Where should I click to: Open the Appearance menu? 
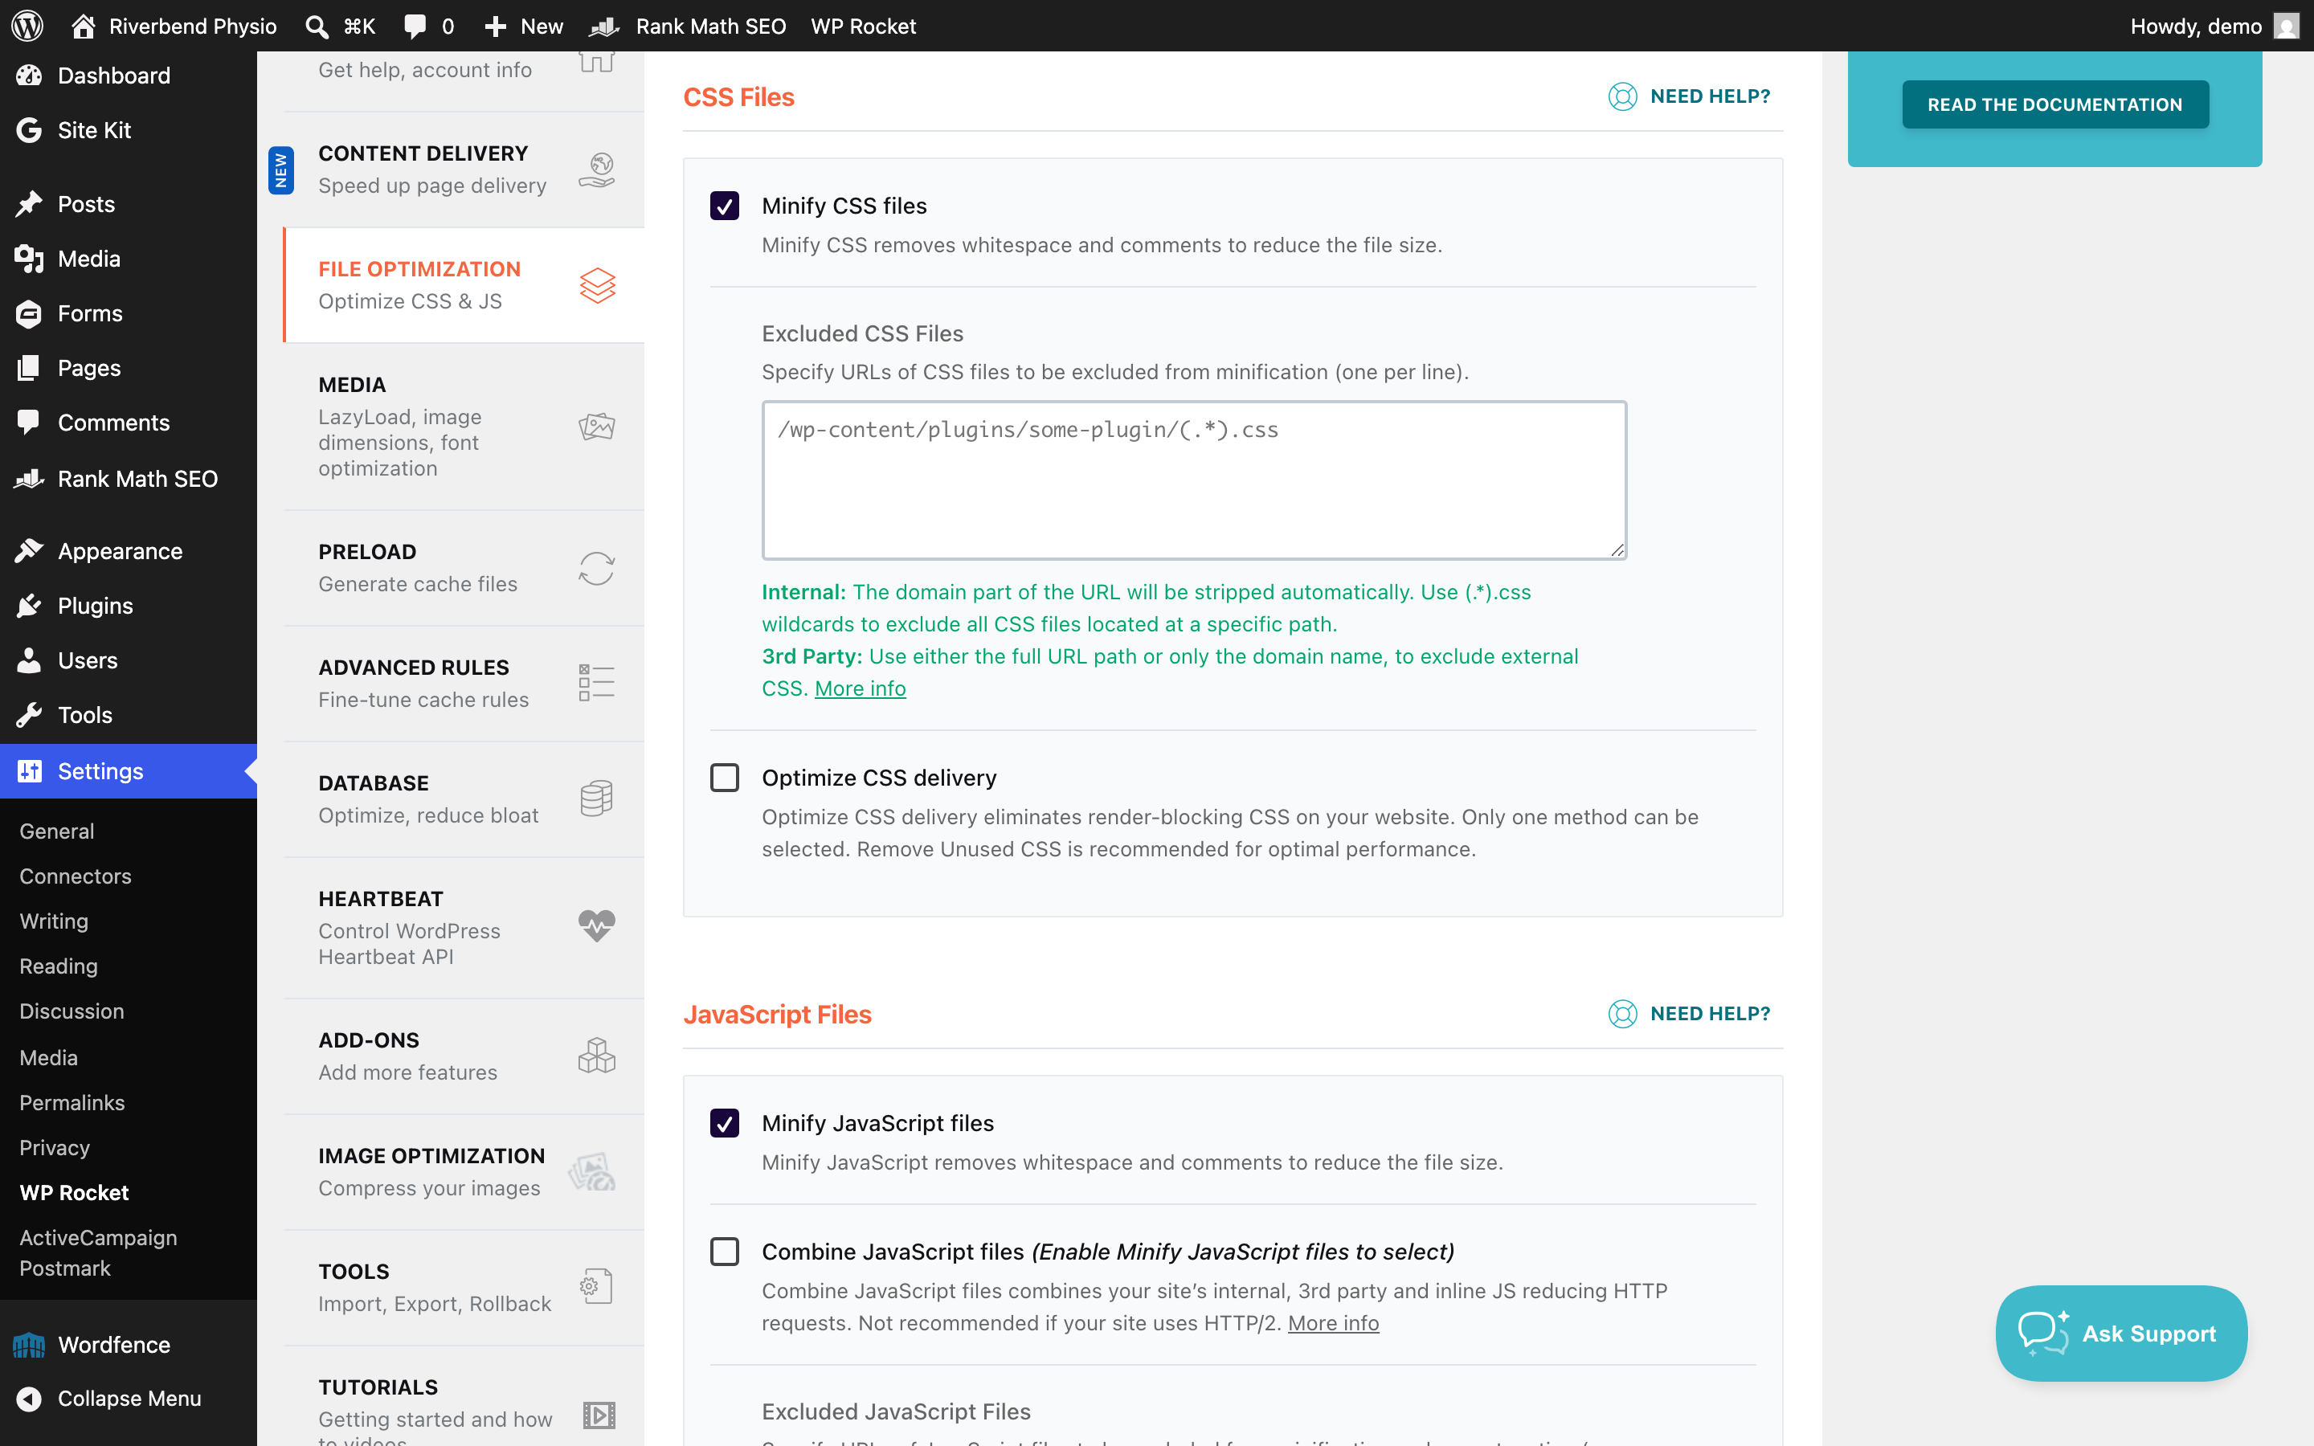point(128,551)
